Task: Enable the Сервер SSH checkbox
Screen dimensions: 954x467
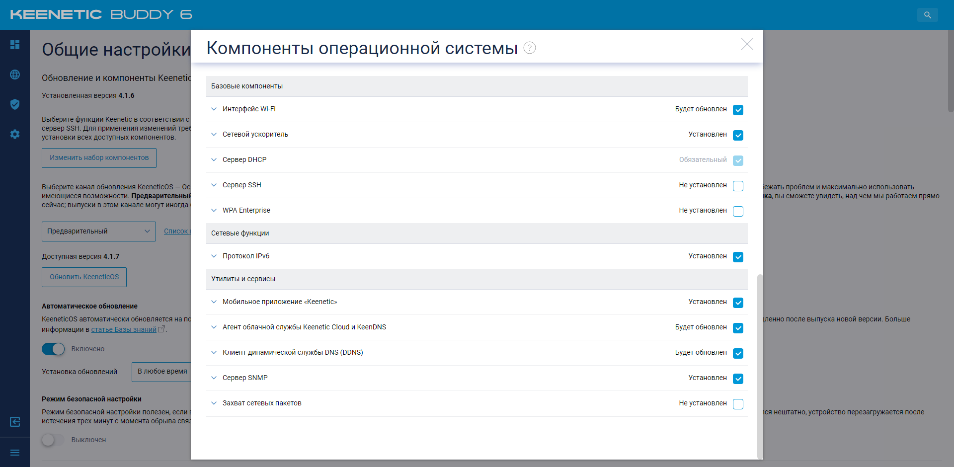Action: point(738,186)
